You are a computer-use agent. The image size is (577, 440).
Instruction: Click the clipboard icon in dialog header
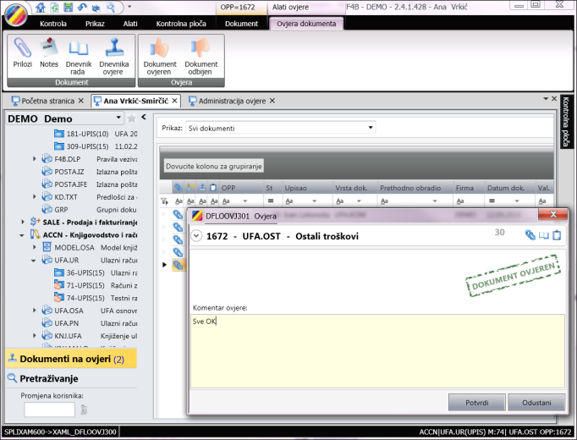(557, 236)
